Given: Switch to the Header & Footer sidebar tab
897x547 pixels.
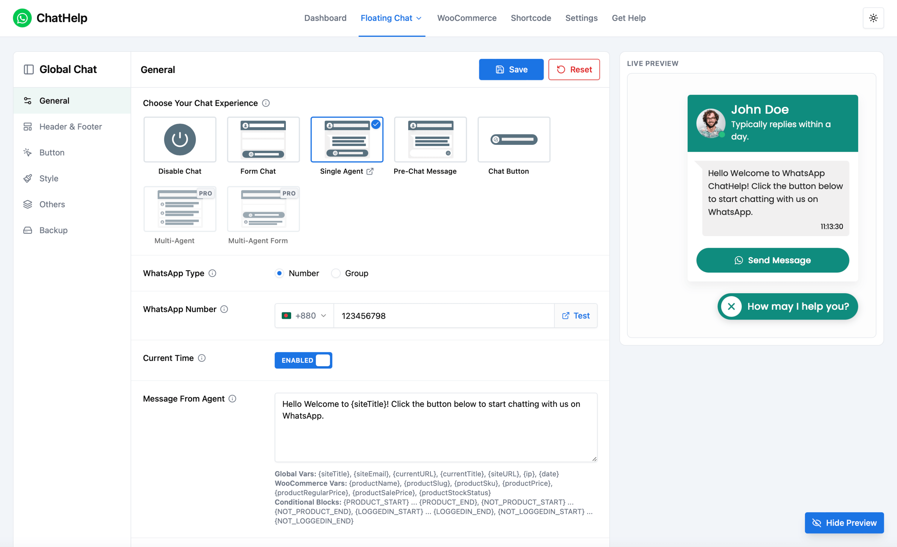Looking at the screenshot, I should 72,127.
